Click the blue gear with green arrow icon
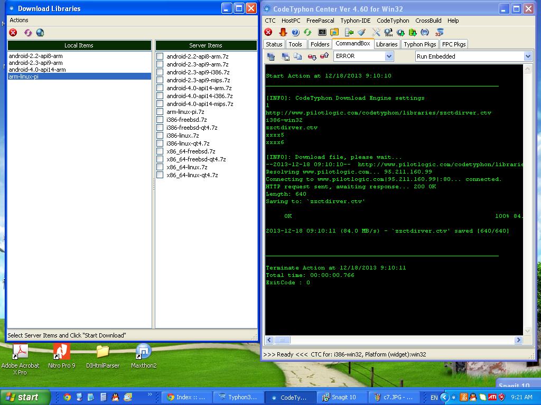This screenshot has height=405, width=541. pyautogui.click(x=400, y=32)
